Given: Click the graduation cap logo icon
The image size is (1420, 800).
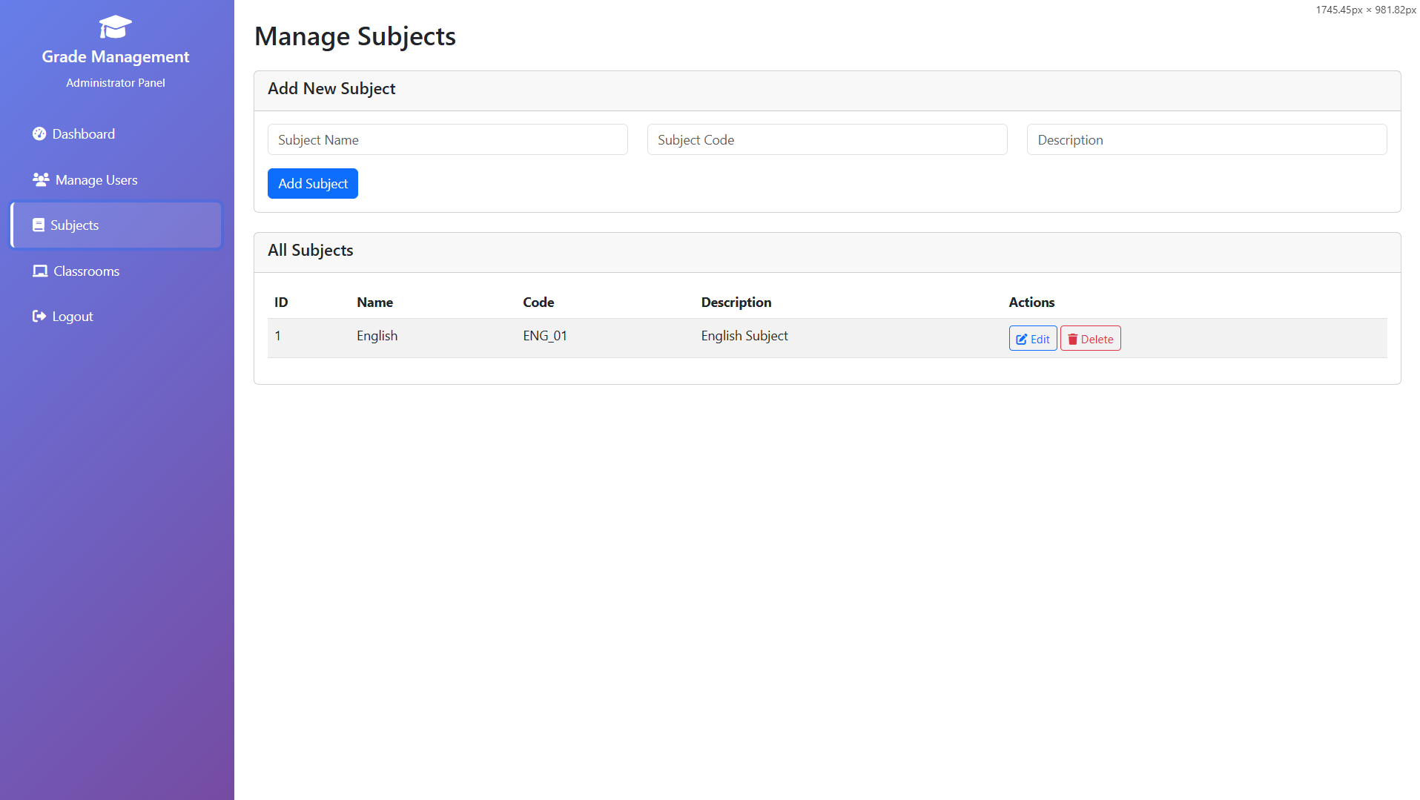Looking at the screenshot, I should tap(115, 27).
